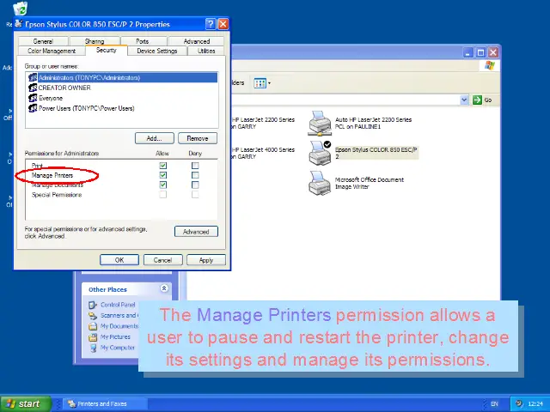Open My Pictures link in Other Places
Screen dimensions: 550x412
(115, 336)
